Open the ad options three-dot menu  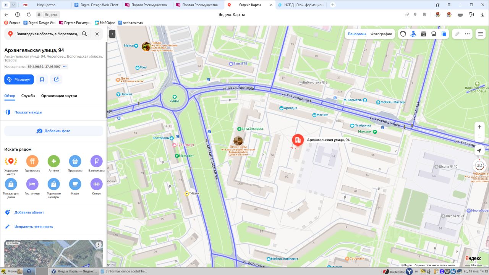coord(99,245)
